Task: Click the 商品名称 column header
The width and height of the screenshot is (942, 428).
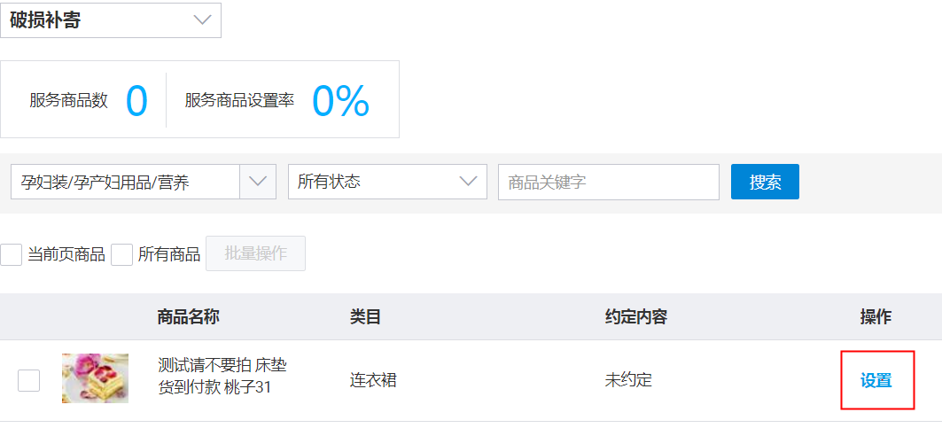Action: 188,317
